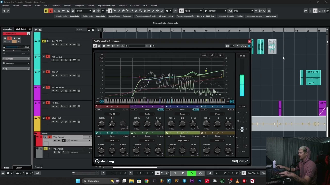330x185 pixels.
Task: Toggle EQ band 7 power
Action: [x=167, y=133]
